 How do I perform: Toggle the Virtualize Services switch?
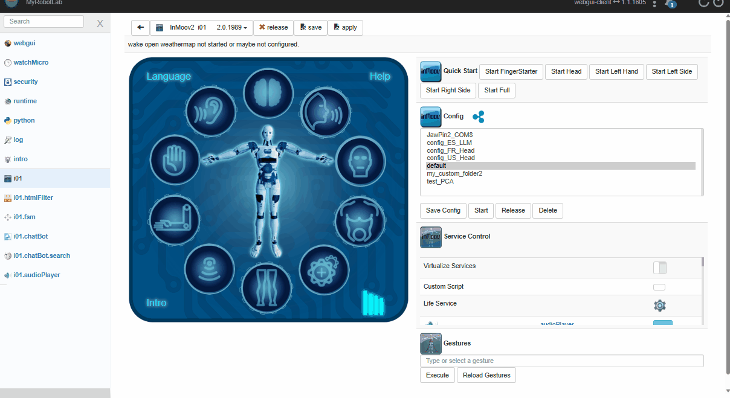pos(659,268)
